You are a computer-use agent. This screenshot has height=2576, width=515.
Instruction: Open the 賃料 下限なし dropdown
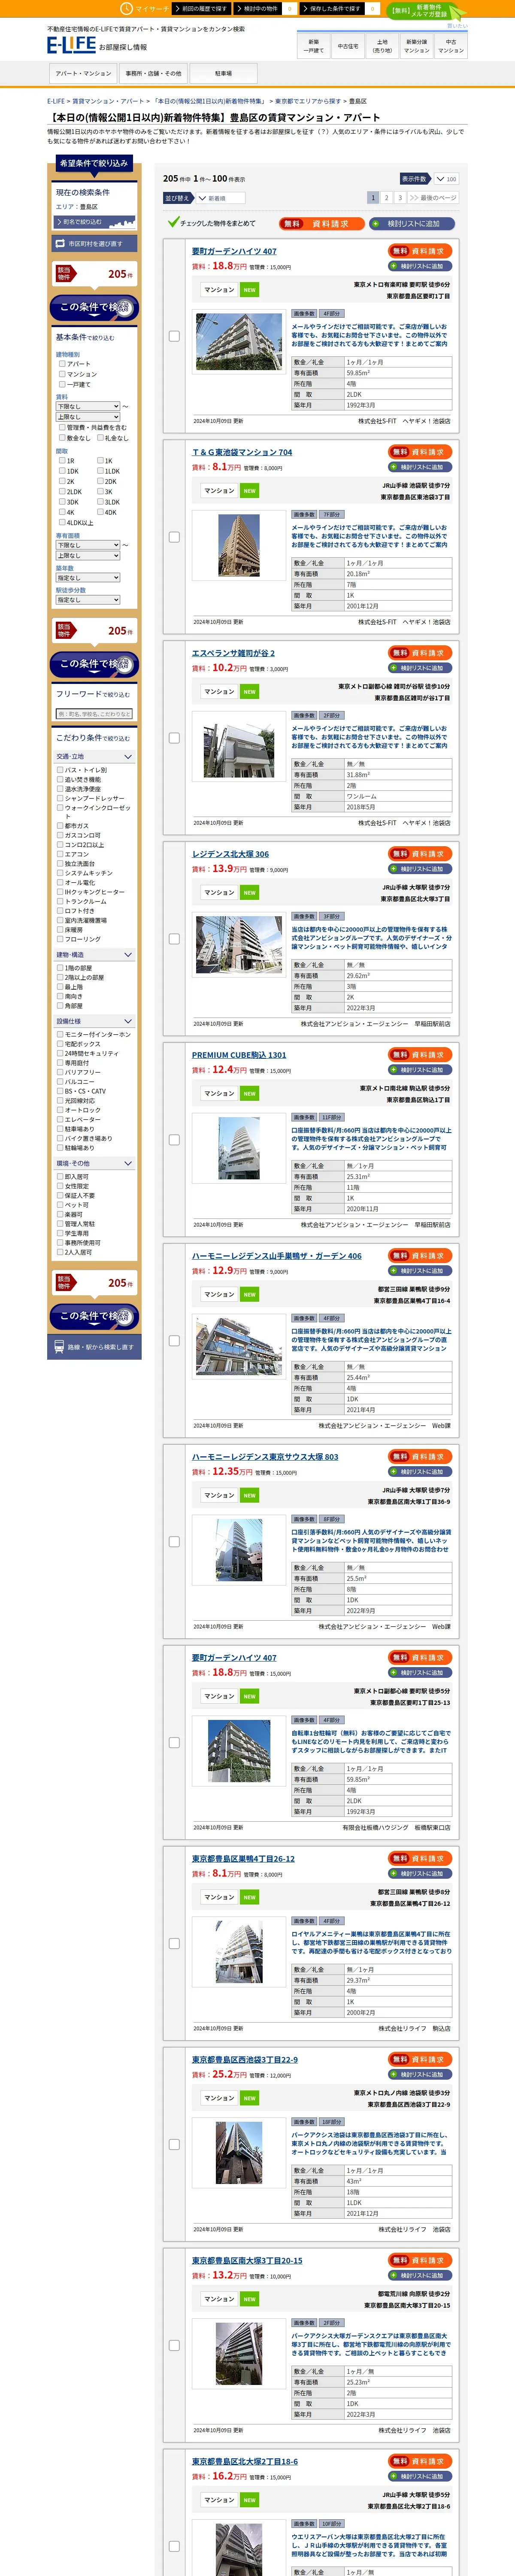coord(88,406)
